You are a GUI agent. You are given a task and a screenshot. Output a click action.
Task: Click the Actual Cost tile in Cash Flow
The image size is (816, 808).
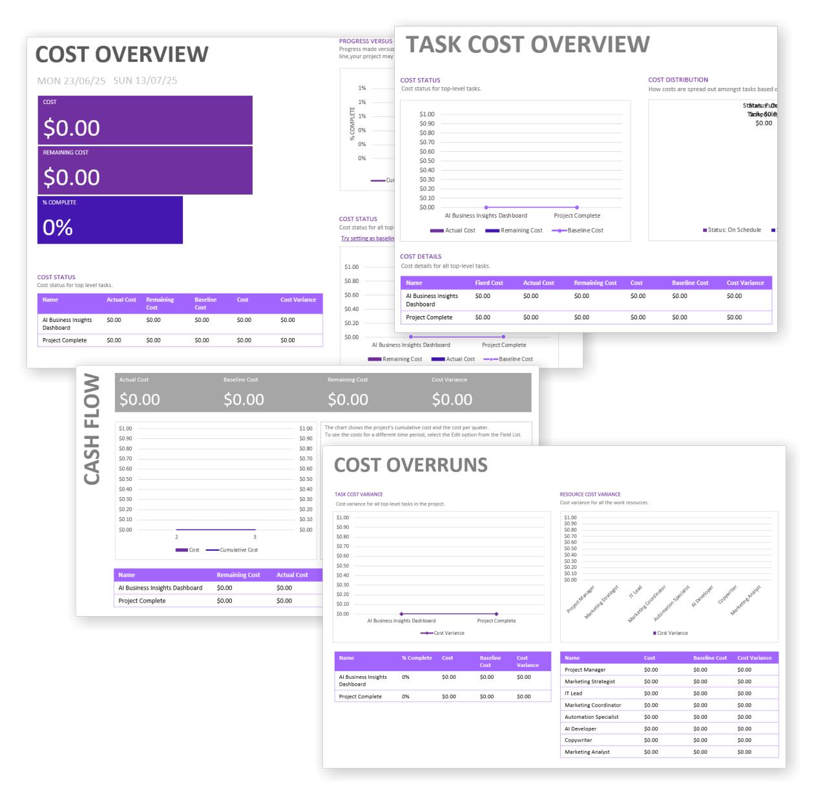pos(140,393)
